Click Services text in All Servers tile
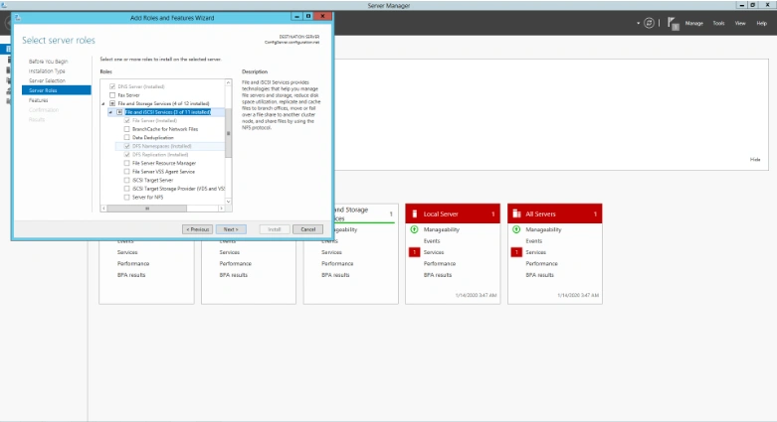 [535, 252]
